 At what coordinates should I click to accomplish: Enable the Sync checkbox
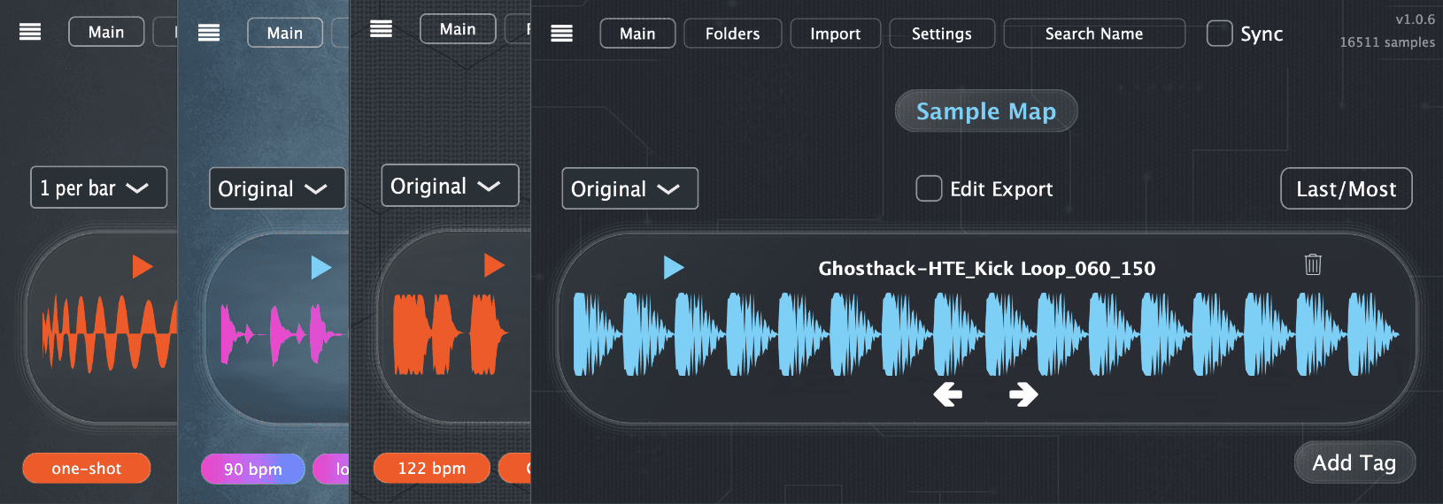pyautogui.click(x=1219, y=34)
